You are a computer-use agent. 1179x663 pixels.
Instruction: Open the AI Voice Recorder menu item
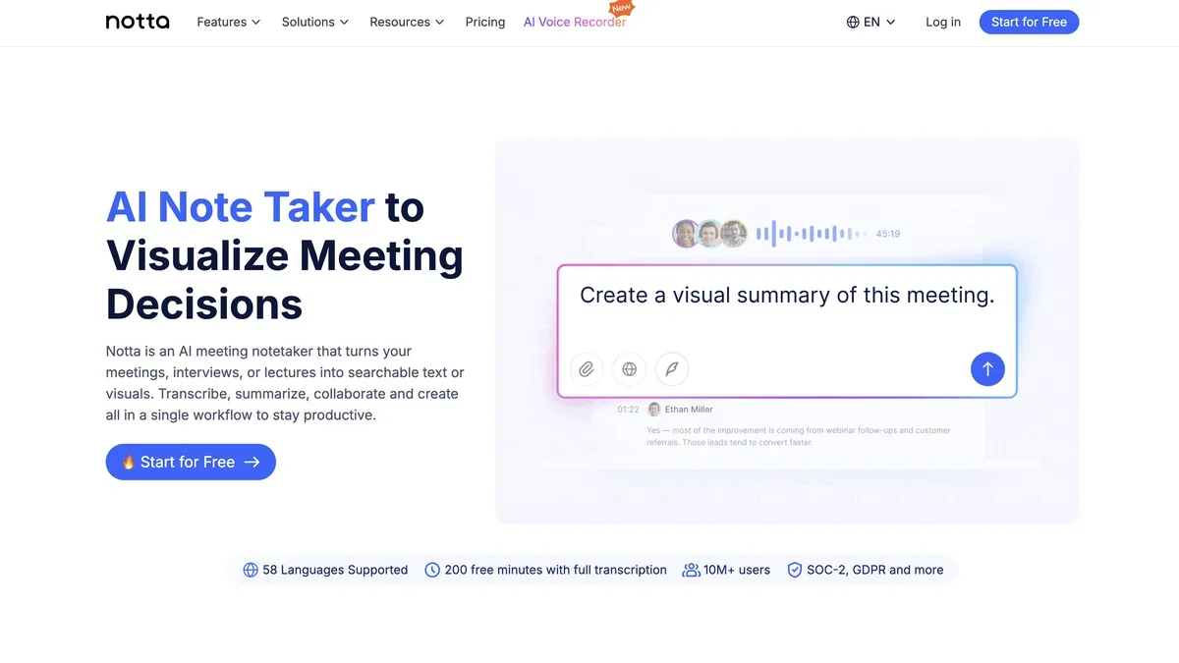(575, 22)
